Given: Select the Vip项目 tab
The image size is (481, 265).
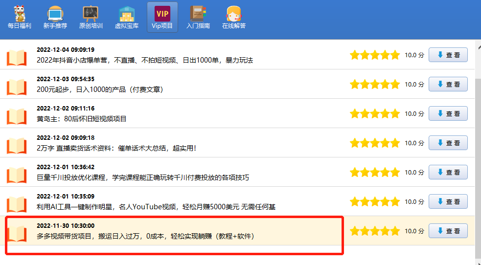Looking at the screenshot, I should click(162, 17).
